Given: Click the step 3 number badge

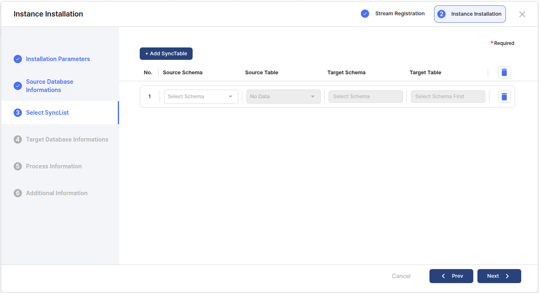Looking at the screenshot, I should (x=18, y=113).
